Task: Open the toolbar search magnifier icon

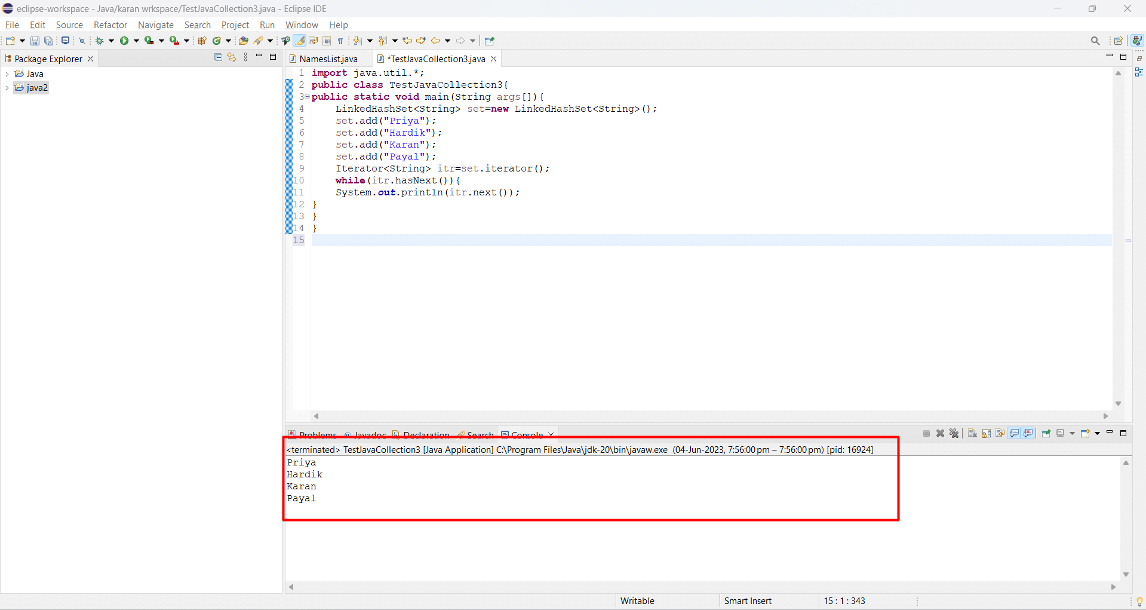Action: (x=1095, y=41)
